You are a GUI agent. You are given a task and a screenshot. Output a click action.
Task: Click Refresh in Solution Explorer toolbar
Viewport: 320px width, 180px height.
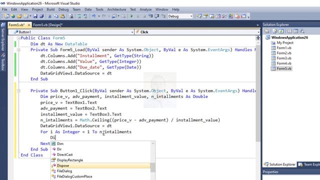tap(281, 31)
